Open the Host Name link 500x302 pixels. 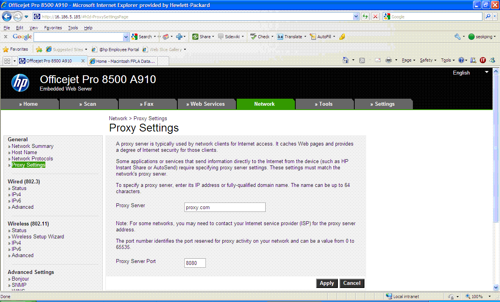[24, 152]
